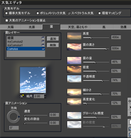Edit the グローバル照度 50% field
The height and width of the screenshot is (138, 131).
[x=116, y=117]
